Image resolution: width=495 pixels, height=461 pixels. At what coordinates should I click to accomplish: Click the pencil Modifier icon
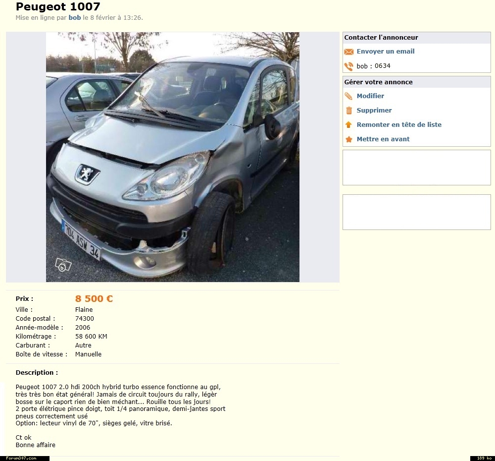[x=348, y=96]
